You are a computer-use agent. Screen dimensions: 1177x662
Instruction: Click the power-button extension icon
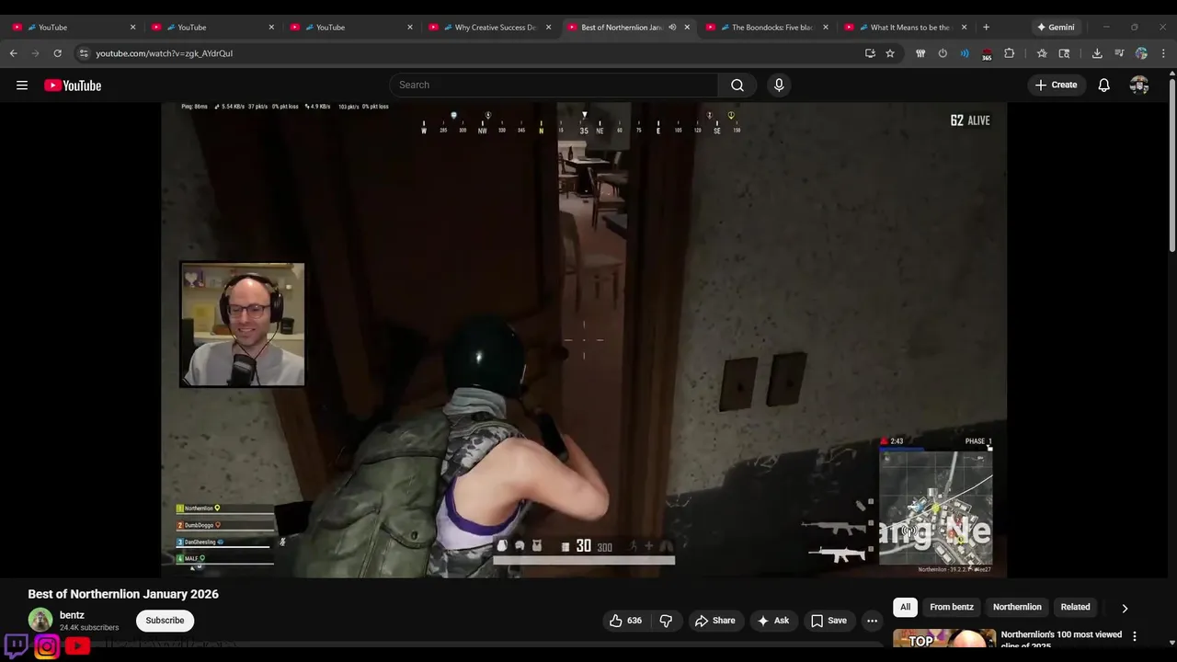click(943, 53)
